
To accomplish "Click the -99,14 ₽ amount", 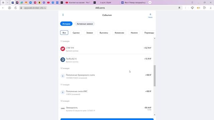I will coord(148,108).
